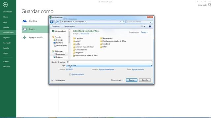
Task: Open the Adobe folder
Action: click(x=76, y=44)
